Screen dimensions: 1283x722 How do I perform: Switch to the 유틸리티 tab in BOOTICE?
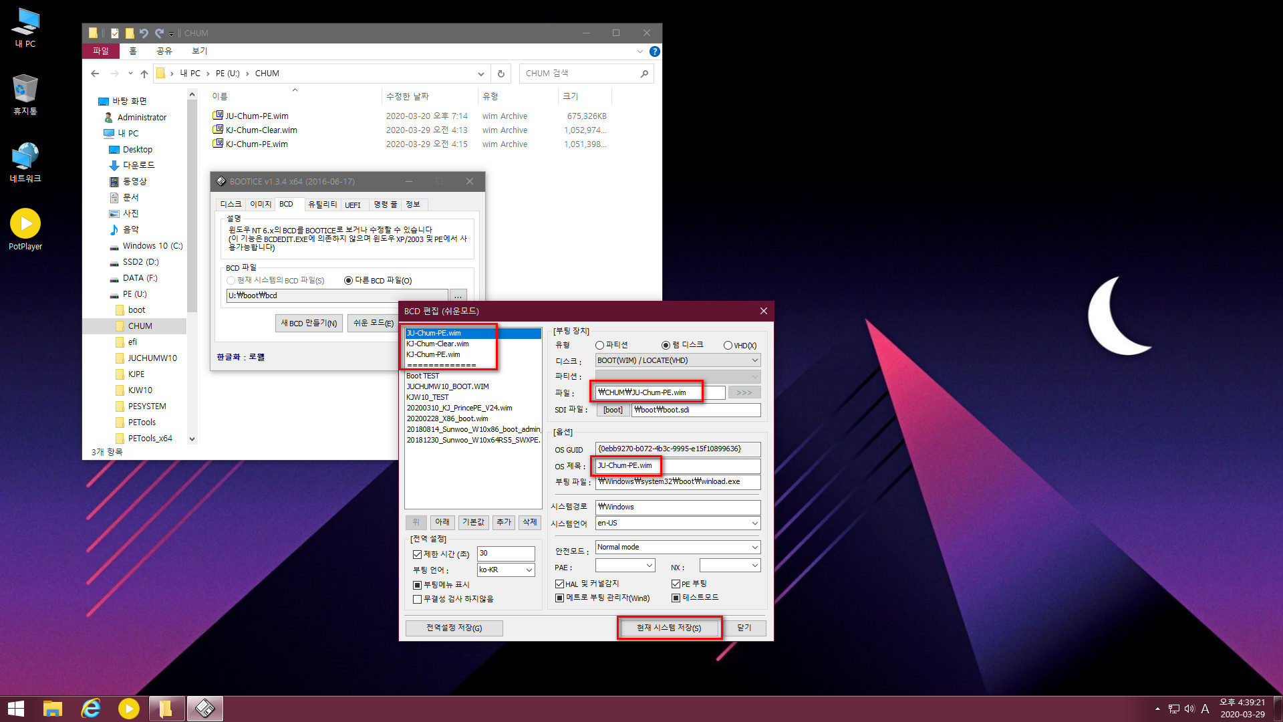[x=322, y=205]
